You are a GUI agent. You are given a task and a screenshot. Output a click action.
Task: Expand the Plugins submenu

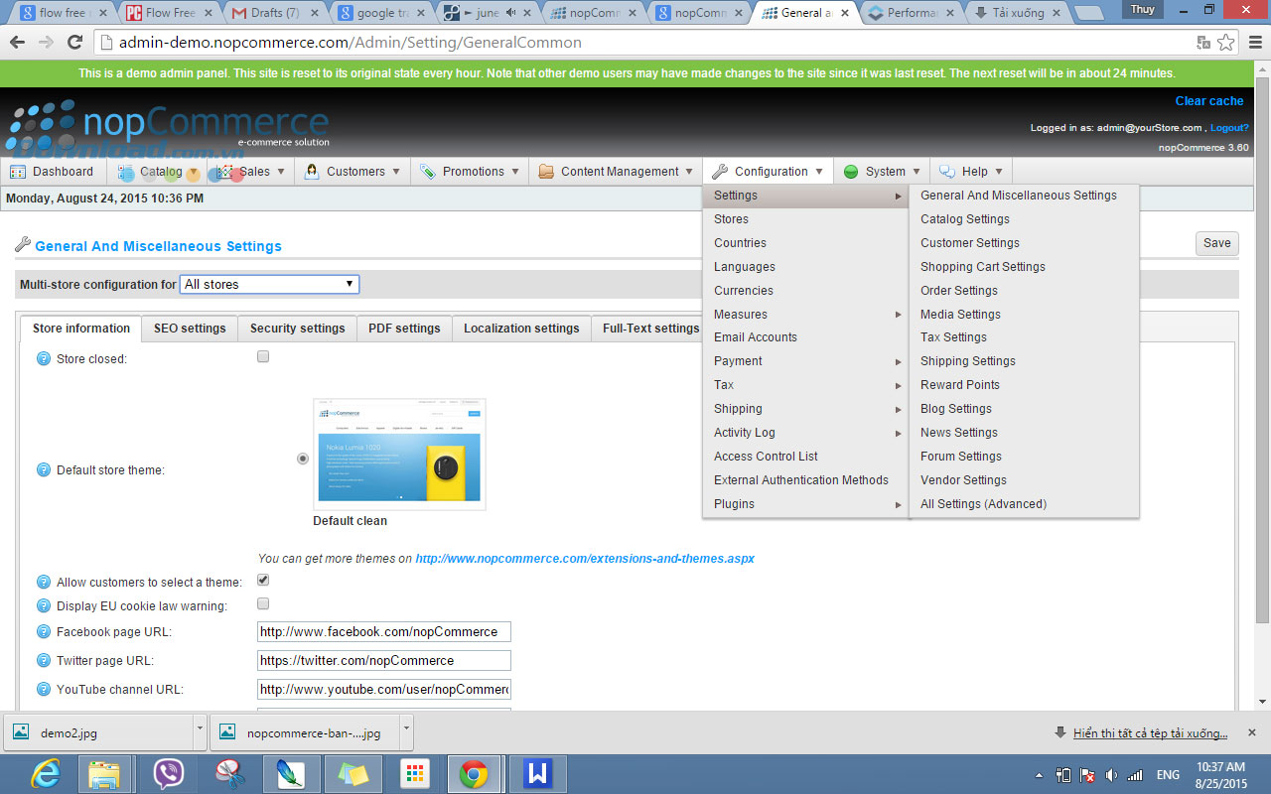point(805,504)
